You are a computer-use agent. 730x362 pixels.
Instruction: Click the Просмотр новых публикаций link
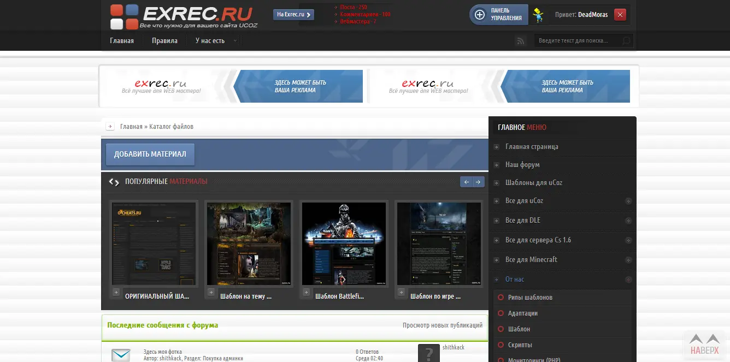click(442, 325)
